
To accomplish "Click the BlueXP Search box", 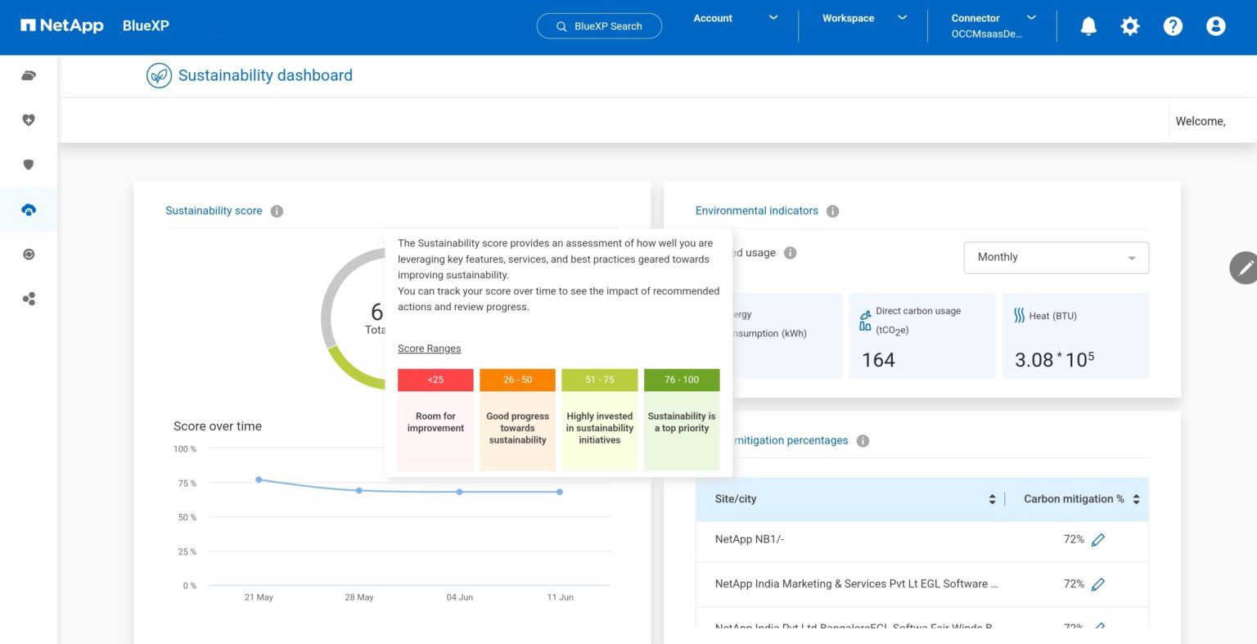I will (599, 26).
